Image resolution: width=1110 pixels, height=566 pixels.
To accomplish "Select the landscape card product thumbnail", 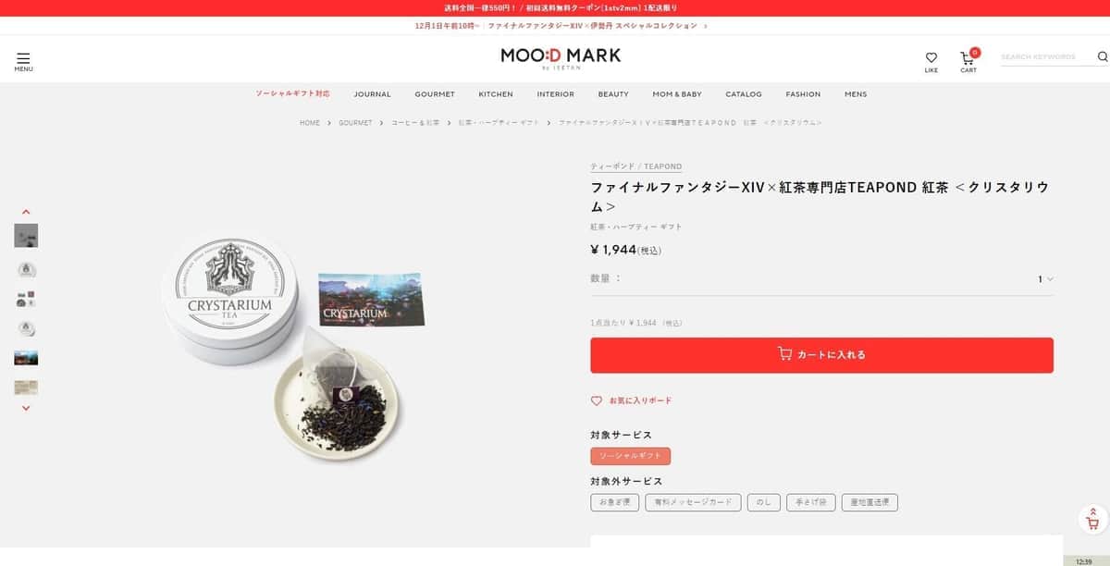I will point(26,358).
